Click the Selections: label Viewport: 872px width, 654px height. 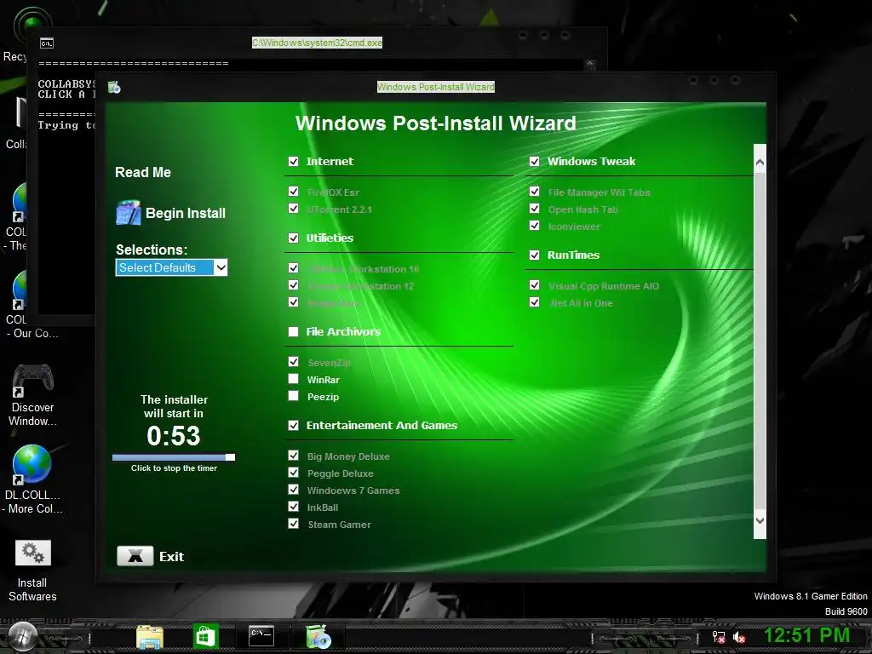[152, 250]
